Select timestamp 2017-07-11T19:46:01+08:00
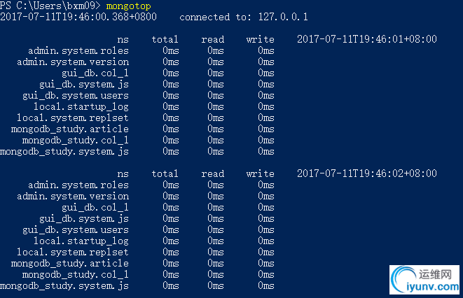The height and width of the screenshot is (298, 463). [x=367, y=39]
